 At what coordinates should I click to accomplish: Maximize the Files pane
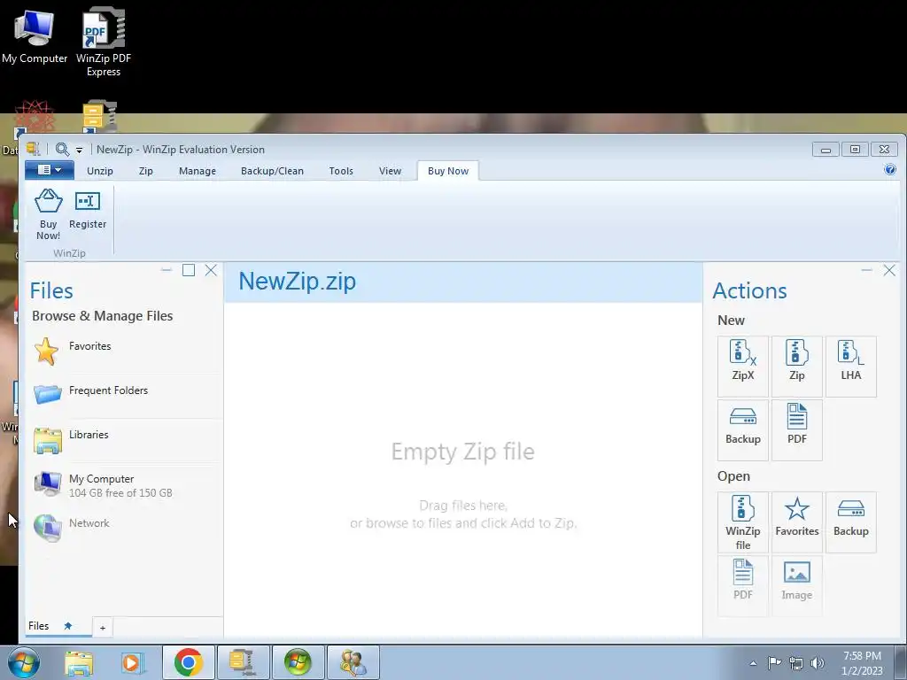pyautogui.click(x=189, y=270)
